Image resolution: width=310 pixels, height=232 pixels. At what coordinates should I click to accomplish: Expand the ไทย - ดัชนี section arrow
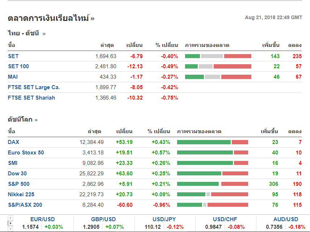tap(44, 34)
